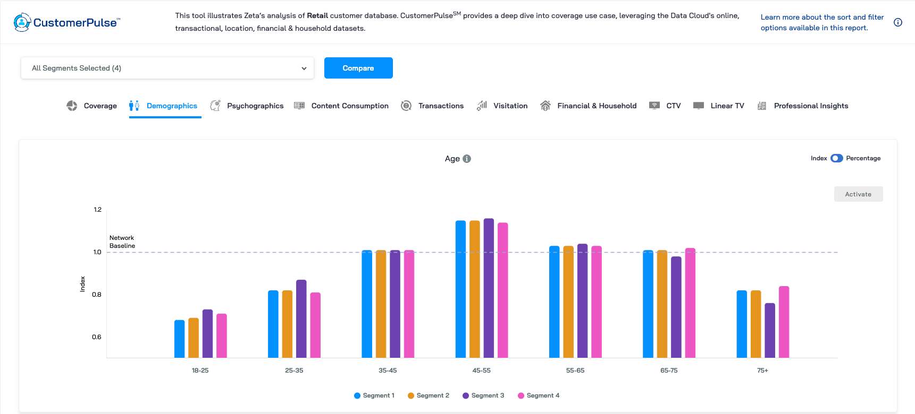
Task: Click the blue Segment 1 bar for 45-55
Action: 460,289
